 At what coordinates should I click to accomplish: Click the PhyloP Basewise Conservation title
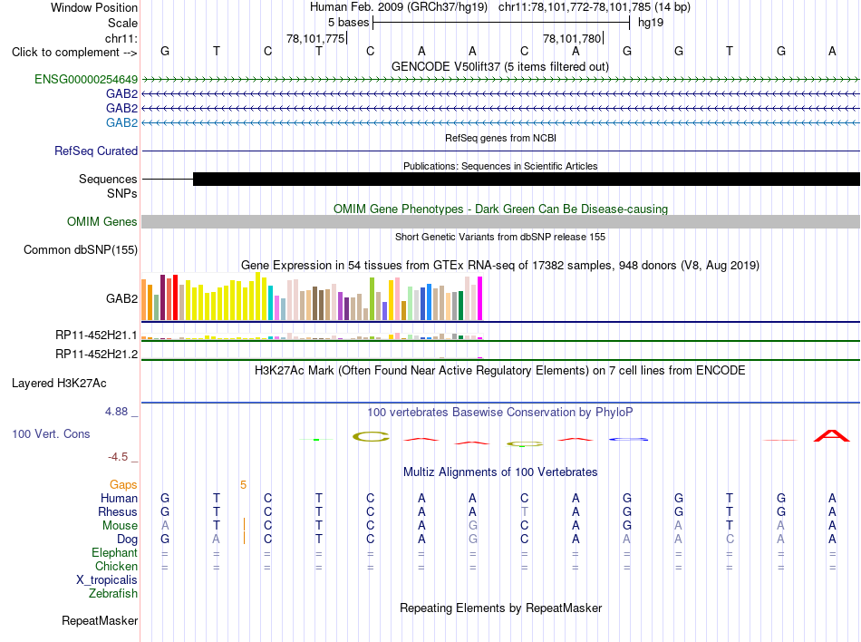tap(499, 412)
